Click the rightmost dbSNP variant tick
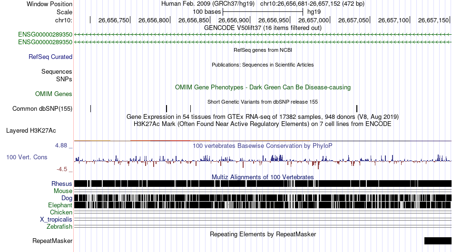 coord(357,108)
